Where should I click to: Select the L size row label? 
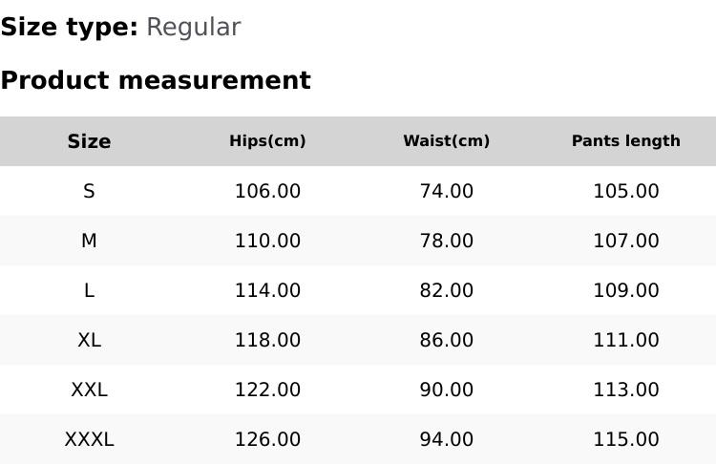pyautogui.click(x=89, y=290)
